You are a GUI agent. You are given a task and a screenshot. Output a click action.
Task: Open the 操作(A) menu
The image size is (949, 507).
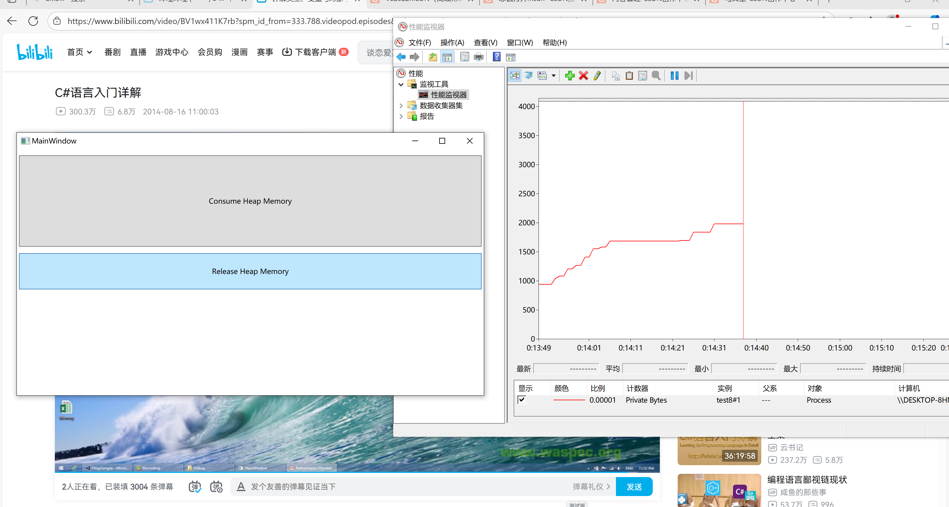[452, 43]
